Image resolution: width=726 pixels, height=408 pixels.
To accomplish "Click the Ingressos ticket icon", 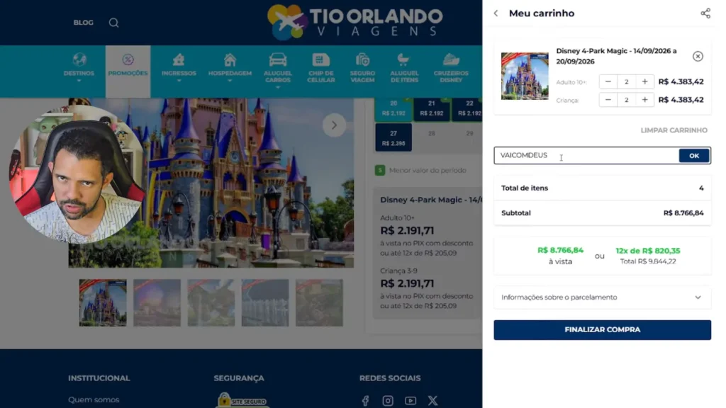I will 179,59.
